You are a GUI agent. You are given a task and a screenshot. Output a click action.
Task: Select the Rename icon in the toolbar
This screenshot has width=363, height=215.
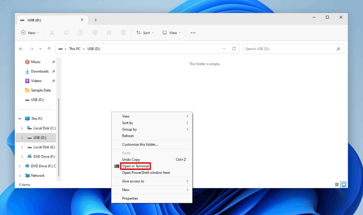point(95,33)
